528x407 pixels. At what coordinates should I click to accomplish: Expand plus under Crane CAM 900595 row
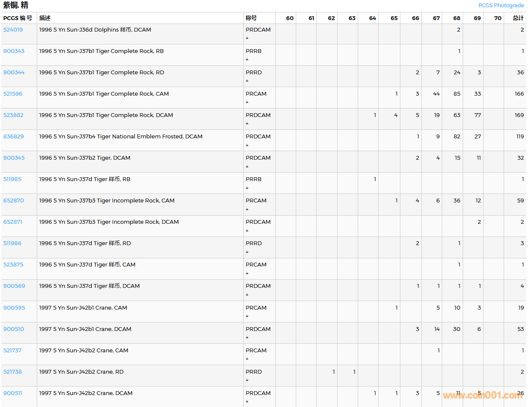[x=247, y=316]
